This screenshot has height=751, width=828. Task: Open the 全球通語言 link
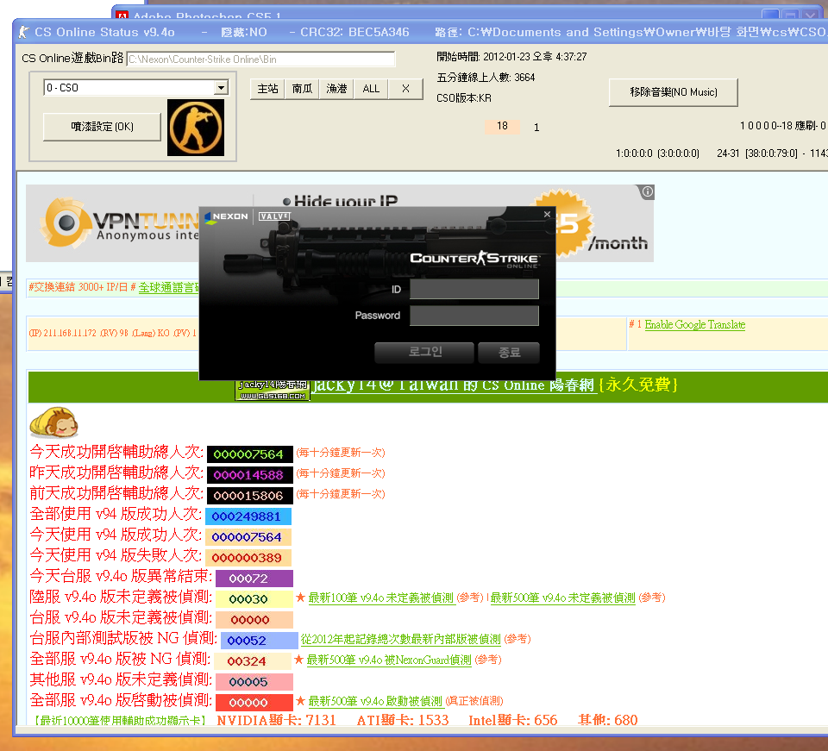click(169, 287)
